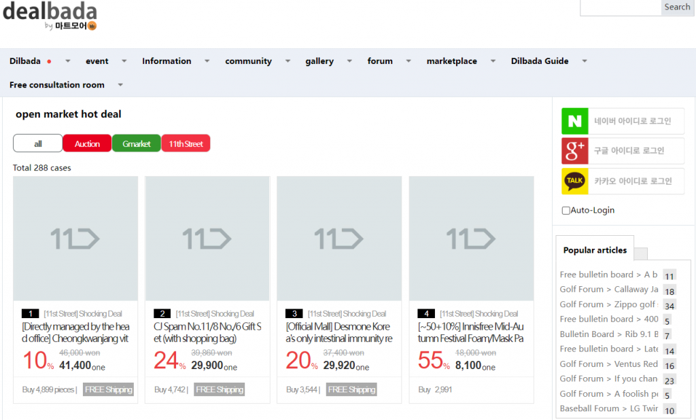Open the event menu item
The height and width of the screenshot is (420, 696).
(x=97, y=60)
